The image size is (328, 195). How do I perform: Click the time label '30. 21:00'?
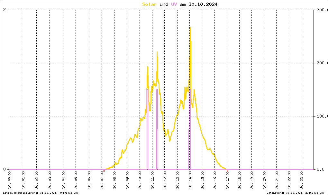(277, 180)
